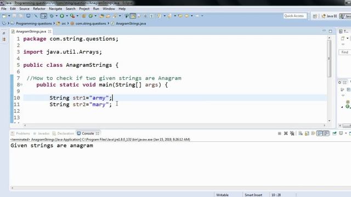This screenshot has width=351, height=197.
Task: Select the AnagramStrings.java editor tab
Action: (31, 32)
